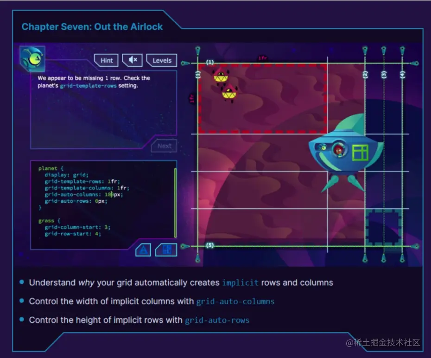Click the dashed teal target cell

click(x=384, y=227)
